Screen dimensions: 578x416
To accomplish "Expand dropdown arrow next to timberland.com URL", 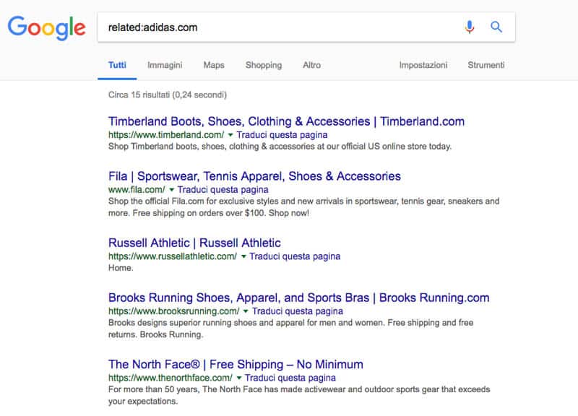I will 230,135.
